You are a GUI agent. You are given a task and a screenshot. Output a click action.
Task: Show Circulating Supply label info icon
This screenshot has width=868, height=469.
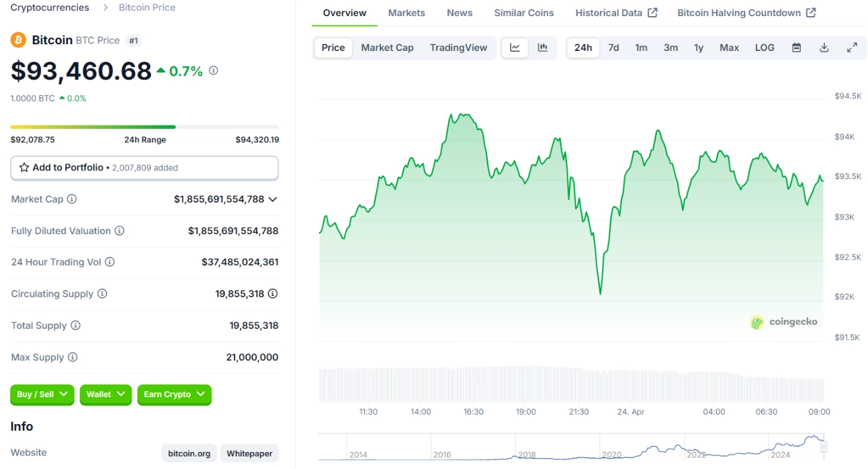tap(102, 294)
